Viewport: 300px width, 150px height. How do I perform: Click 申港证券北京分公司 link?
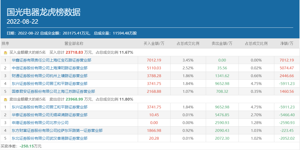[x=40, y=123]
